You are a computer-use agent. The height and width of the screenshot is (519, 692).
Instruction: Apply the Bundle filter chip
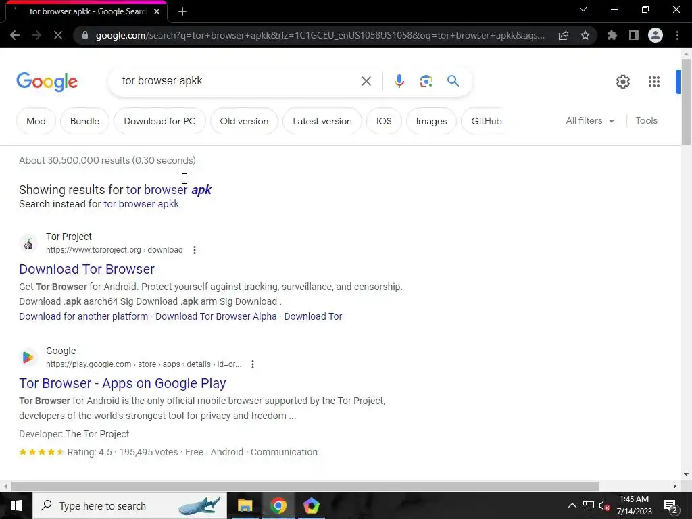[84, 122]
